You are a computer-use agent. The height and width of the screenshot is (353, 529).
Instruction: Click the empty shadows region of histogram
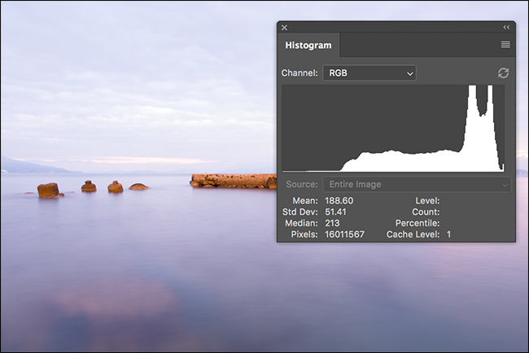310,129
